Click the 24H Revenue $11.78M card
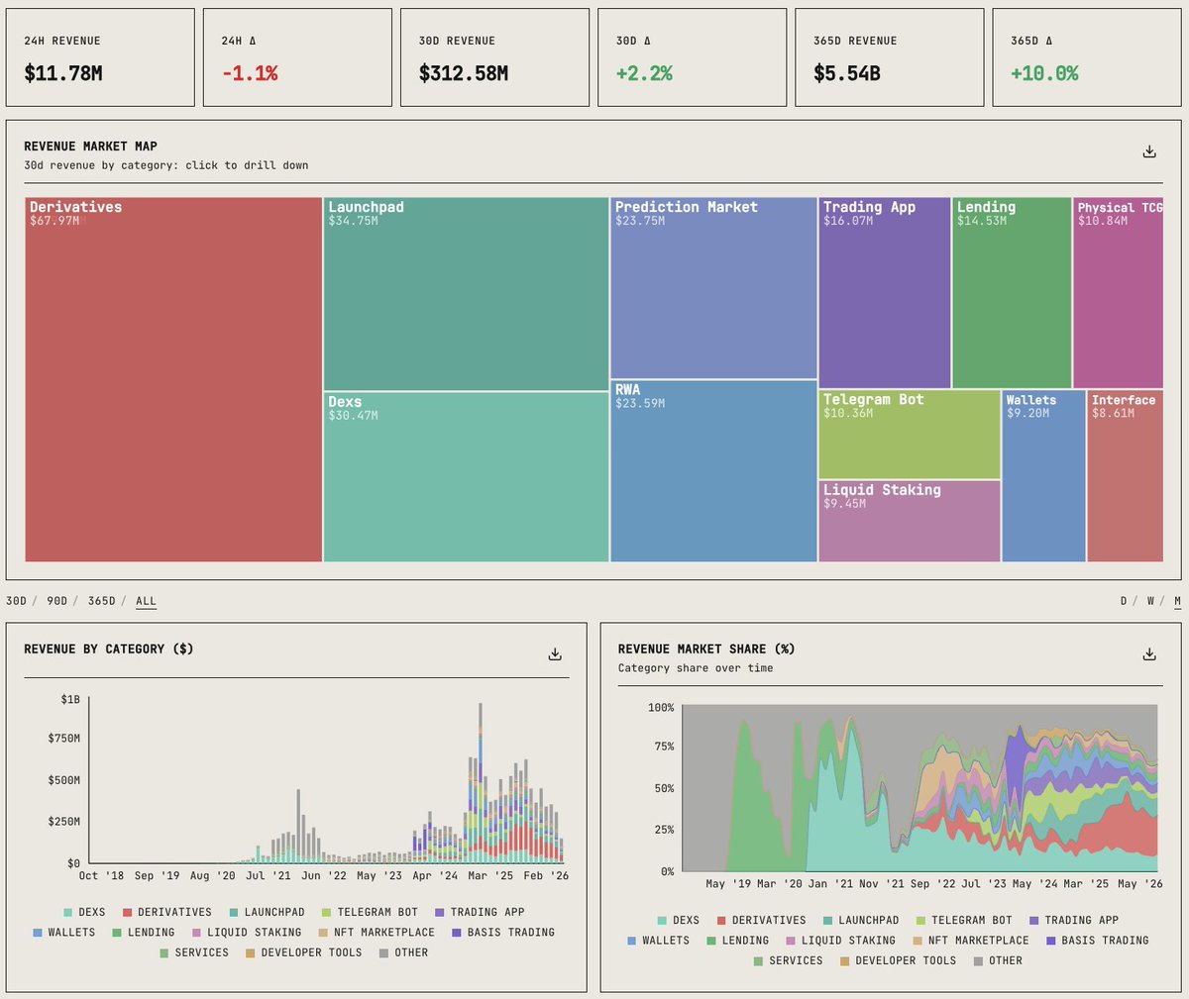Screen dimensions: 1189x999 (100, 57)
